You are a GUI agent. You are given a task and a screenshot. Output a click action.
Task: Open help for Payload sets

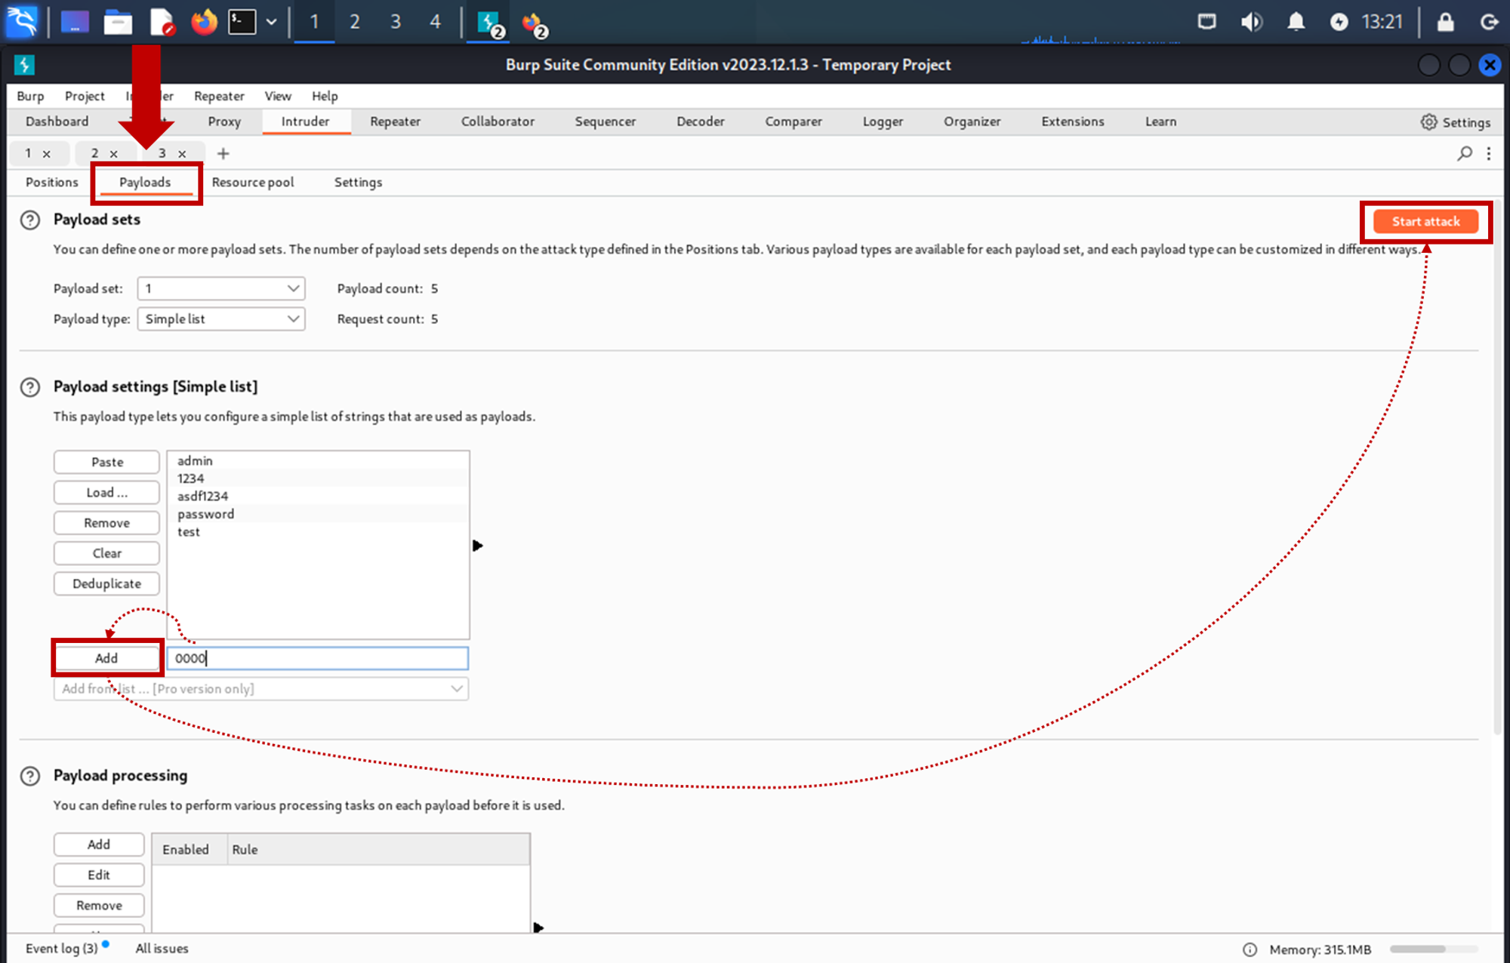coord(30,220)
